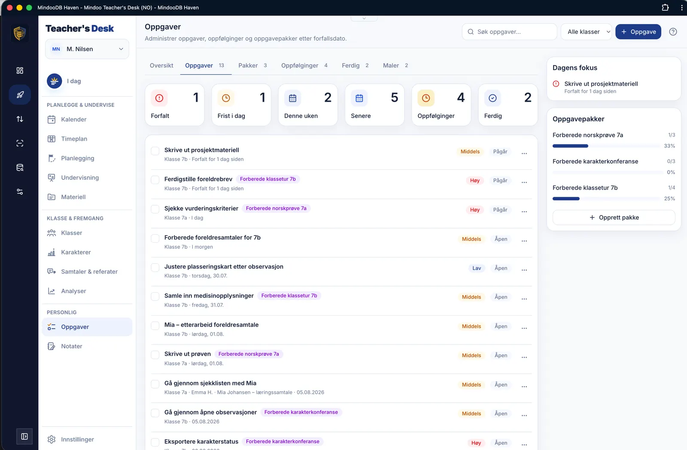Switch to the Oppfølginger tab
Viewport: 687px width, 450px height.
pyautogui.click(x=304, y=66)
